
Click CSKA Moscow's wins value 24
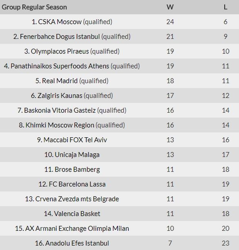coord(170,22)
